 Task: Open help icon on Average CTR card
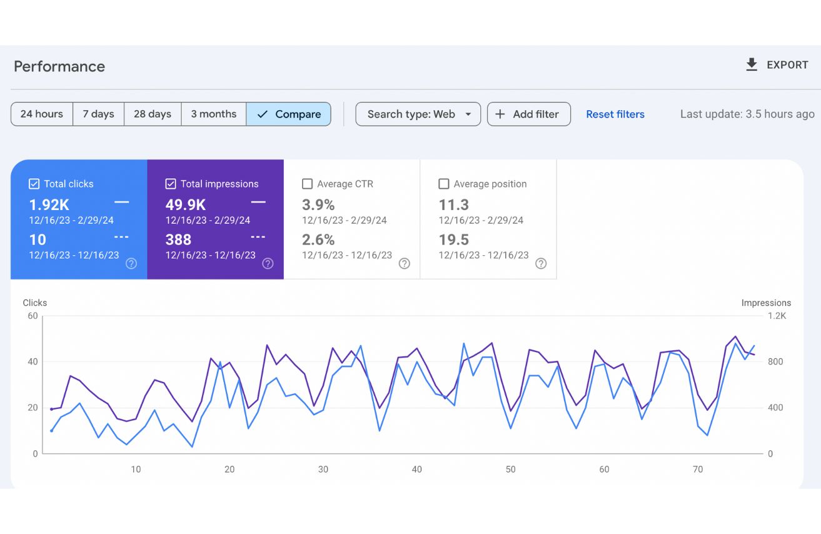(405, 263)
